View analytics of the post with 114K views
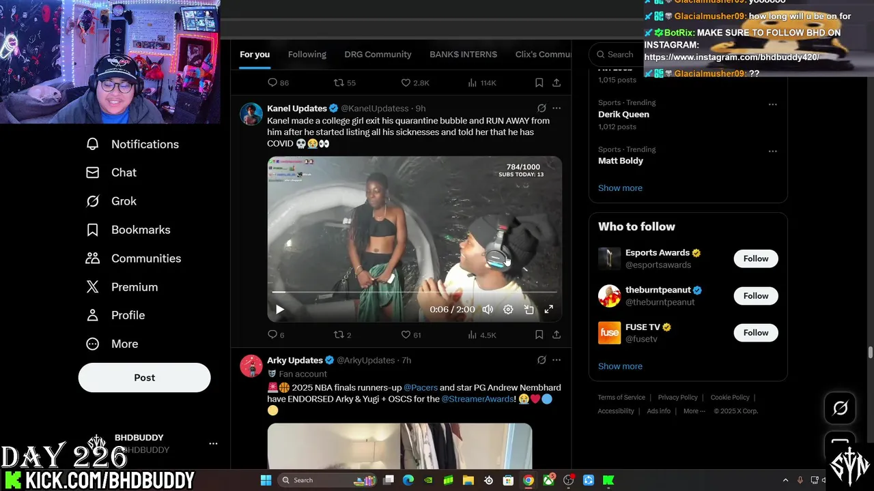Image resolution: width=874 pixels, height=491 pixels. [481, 83]
